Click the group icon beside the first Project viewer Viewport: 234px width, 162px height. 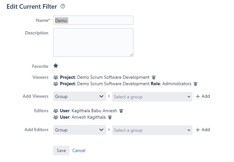(x=56, y=77)
